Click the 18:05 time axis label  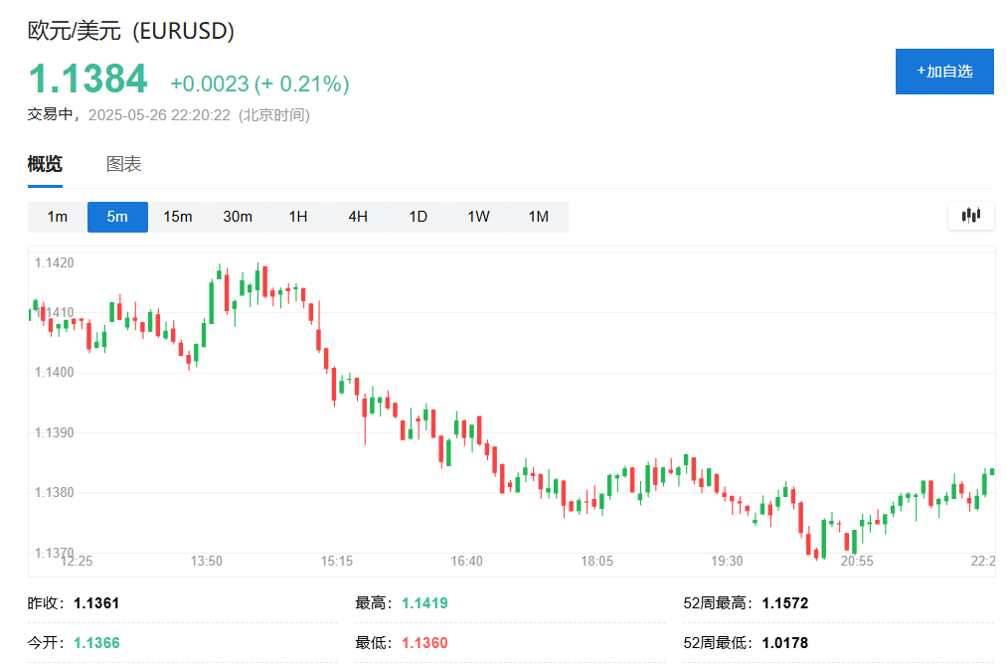pyautogui.click(x=596, y=561)
